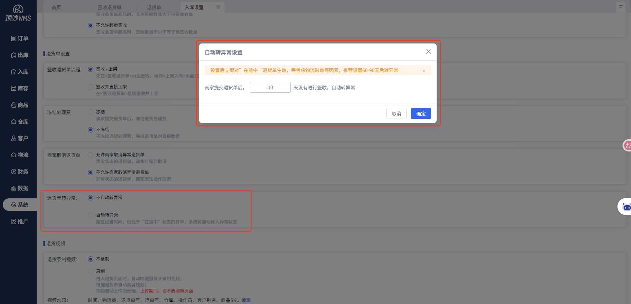The image size is (631, 304).
Task: Close the 自动转异常设置 dialog
Action: tap(428, 52)
